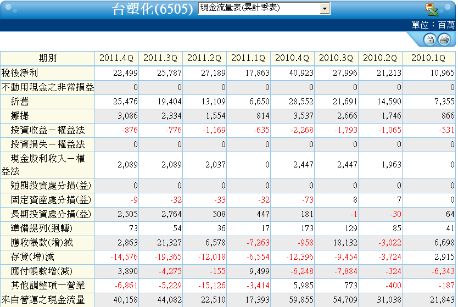Click the 應收帳款(增)減 row label
The image size is (458, 307).
42,243
